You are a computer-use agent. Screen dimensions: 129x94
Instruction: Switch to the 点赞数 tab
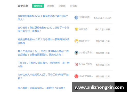click(62, 6)
